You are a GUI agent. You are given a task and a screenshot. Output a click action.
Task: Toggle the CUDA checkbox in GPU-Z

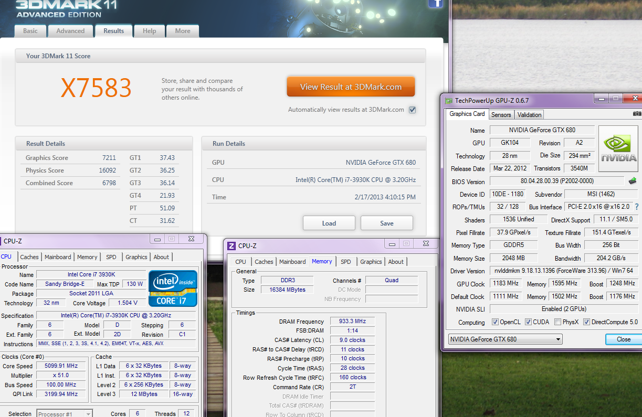[529, 322]
